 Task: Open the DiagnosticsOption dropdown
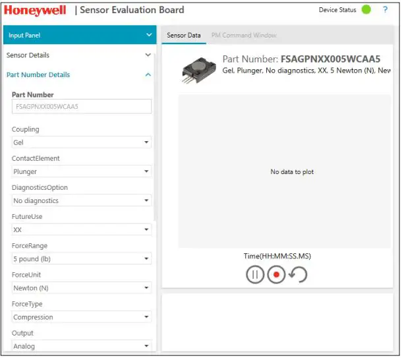pos(82,200)
